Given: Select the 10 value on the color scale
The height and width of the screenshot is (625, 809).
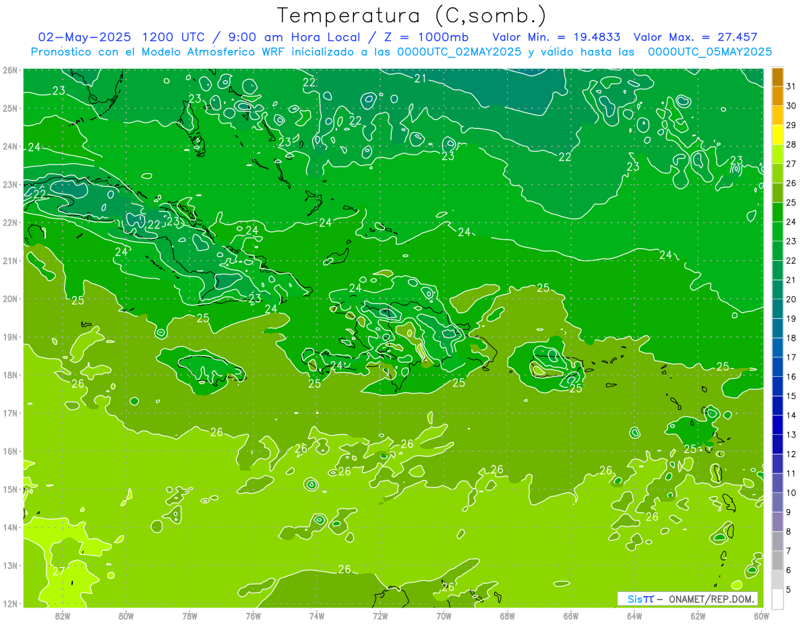Looking at the screenshot, I should 791,493.
